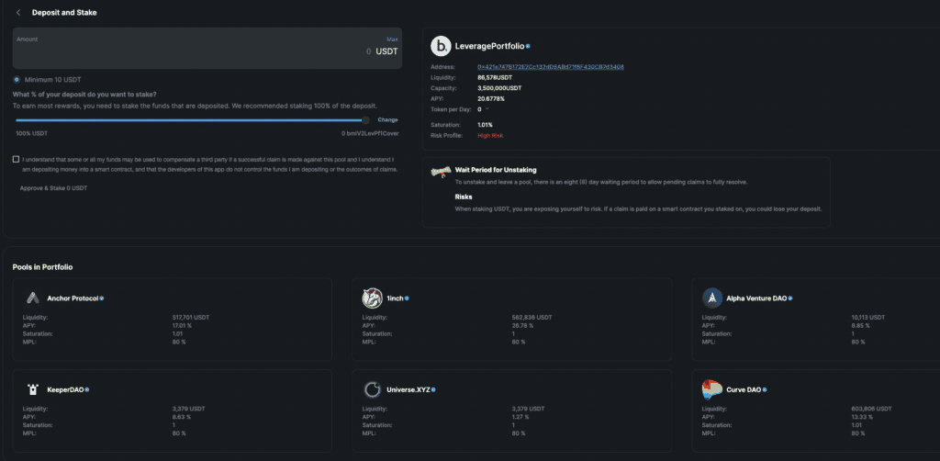Click the Curve DAO logo

[712, 389]
